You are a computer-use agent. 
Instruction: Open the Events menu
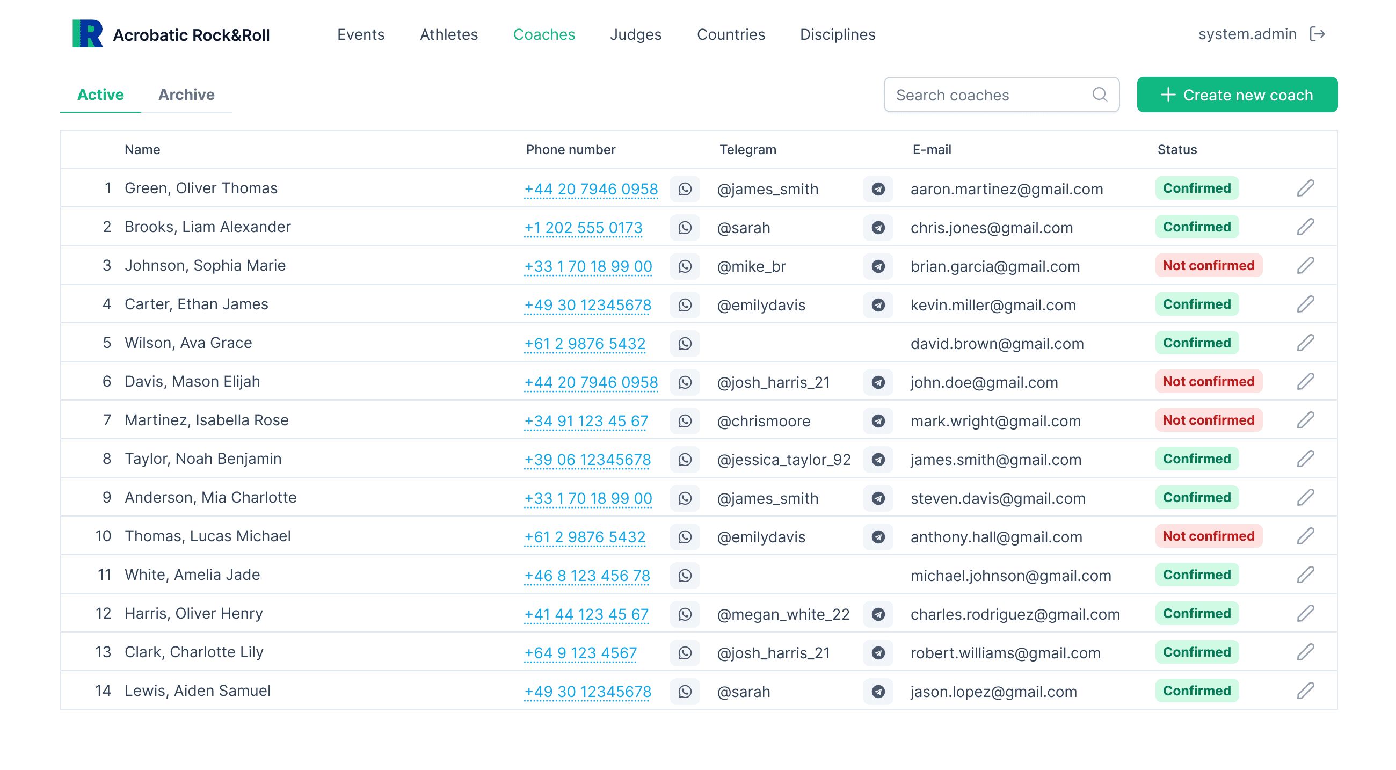tap(360, 34)
